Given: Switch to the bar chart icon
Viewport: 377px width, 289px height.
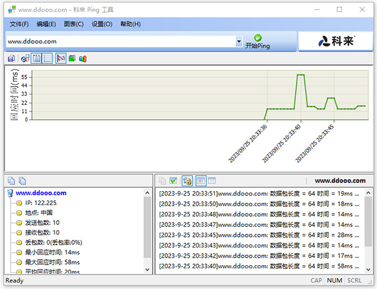Looking at the screenshot, I should click(83, 58).
